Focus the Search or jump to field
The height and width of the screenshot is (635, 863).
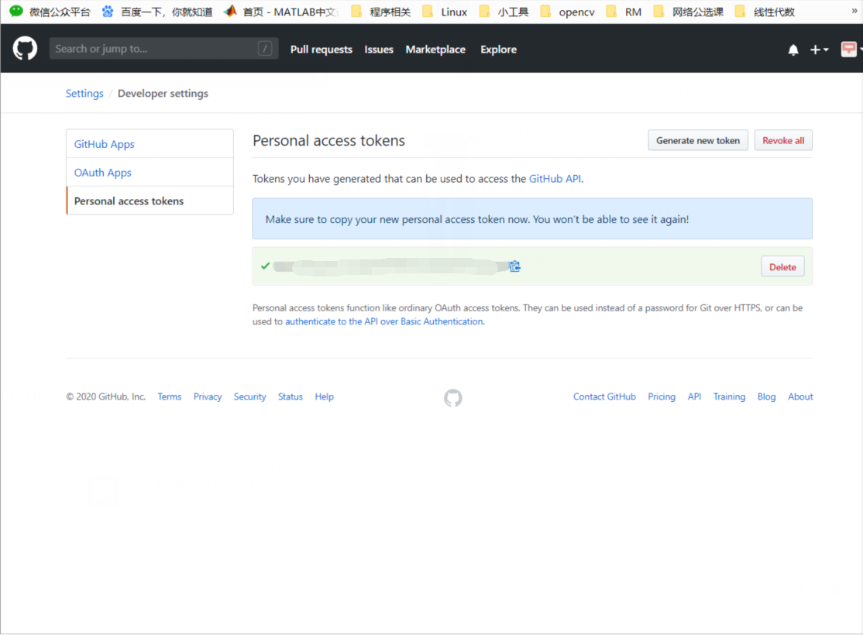(163, 49)
